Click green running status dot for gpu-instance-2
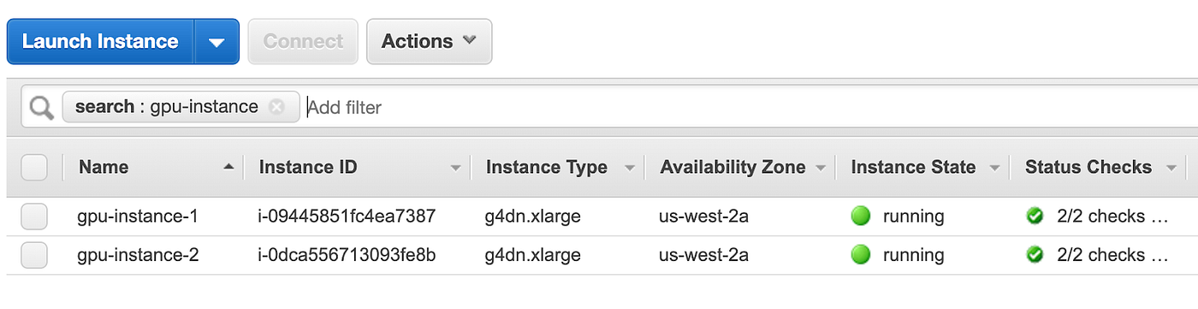The width and height of the screenshot is (1198, 309). [x=861, y=254]
